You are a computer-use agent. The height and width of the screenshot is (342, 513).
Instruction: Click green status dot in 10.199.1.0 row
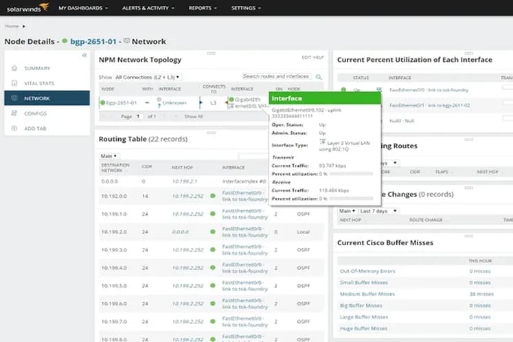pos(213,214)
